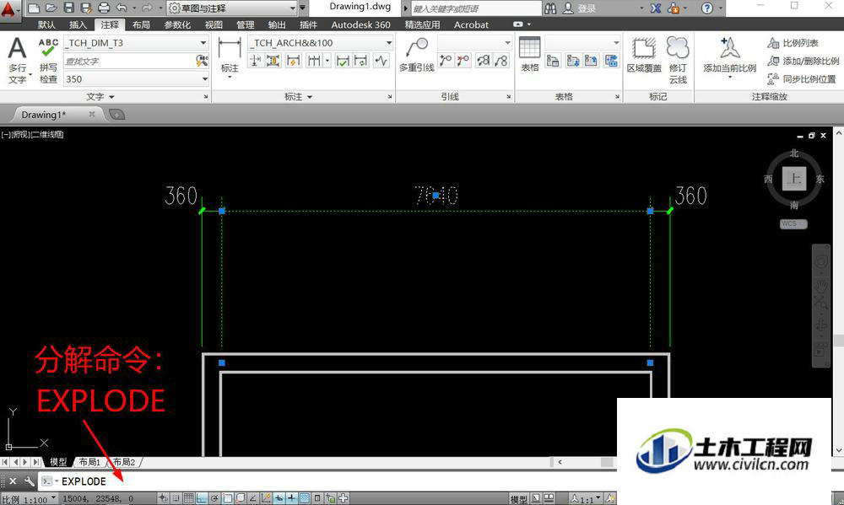Click the 多重引线 multileader tool
Image resolution: width=844 pixels, height=505 pixels.
click(x=417, y=54)
